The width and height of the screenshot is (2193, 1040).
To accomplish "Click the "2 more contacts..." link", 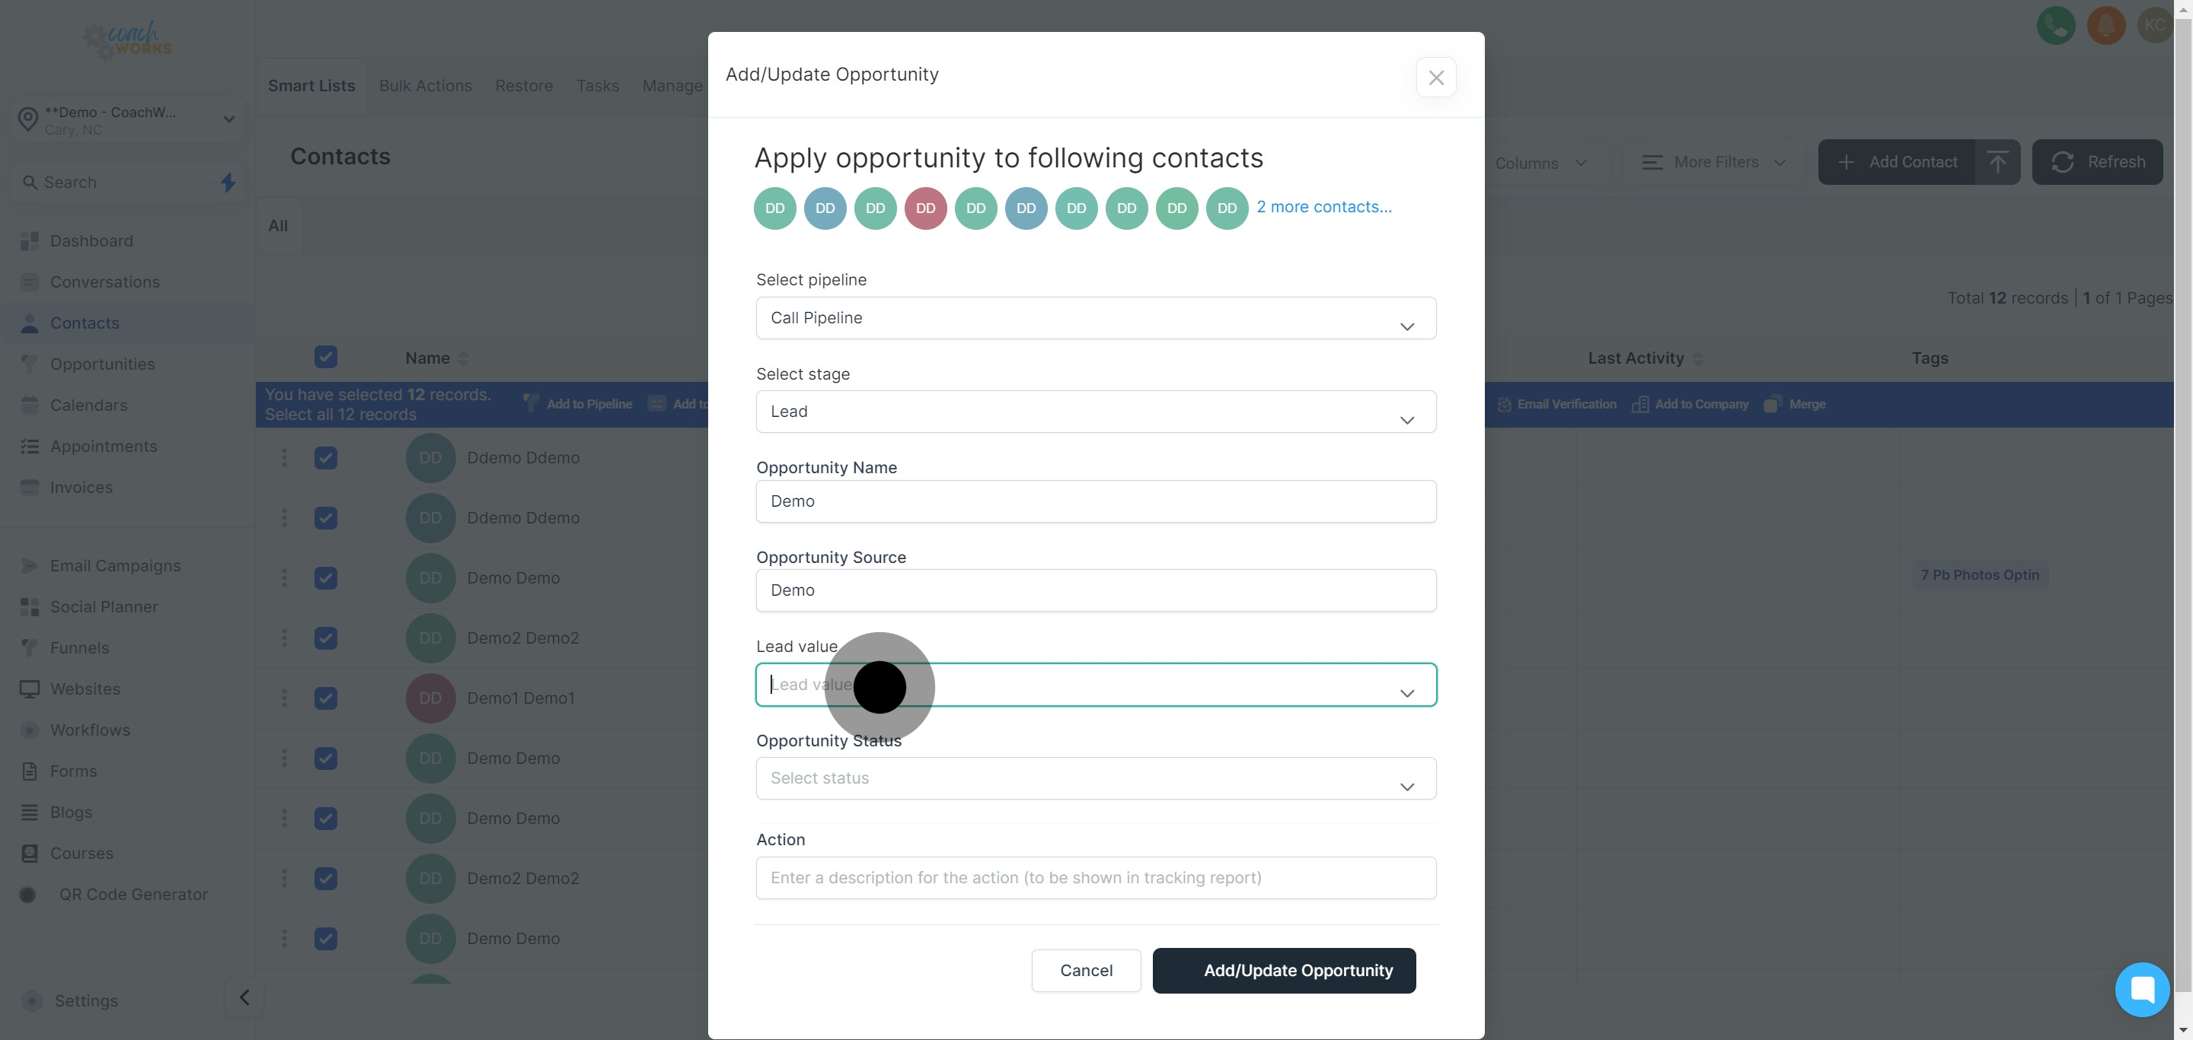I will pyautogui.click(x=1324, y=207).
